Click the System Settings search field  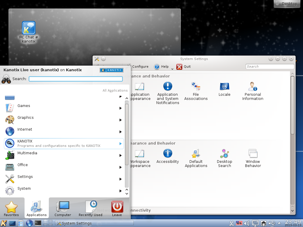point(270,67)
